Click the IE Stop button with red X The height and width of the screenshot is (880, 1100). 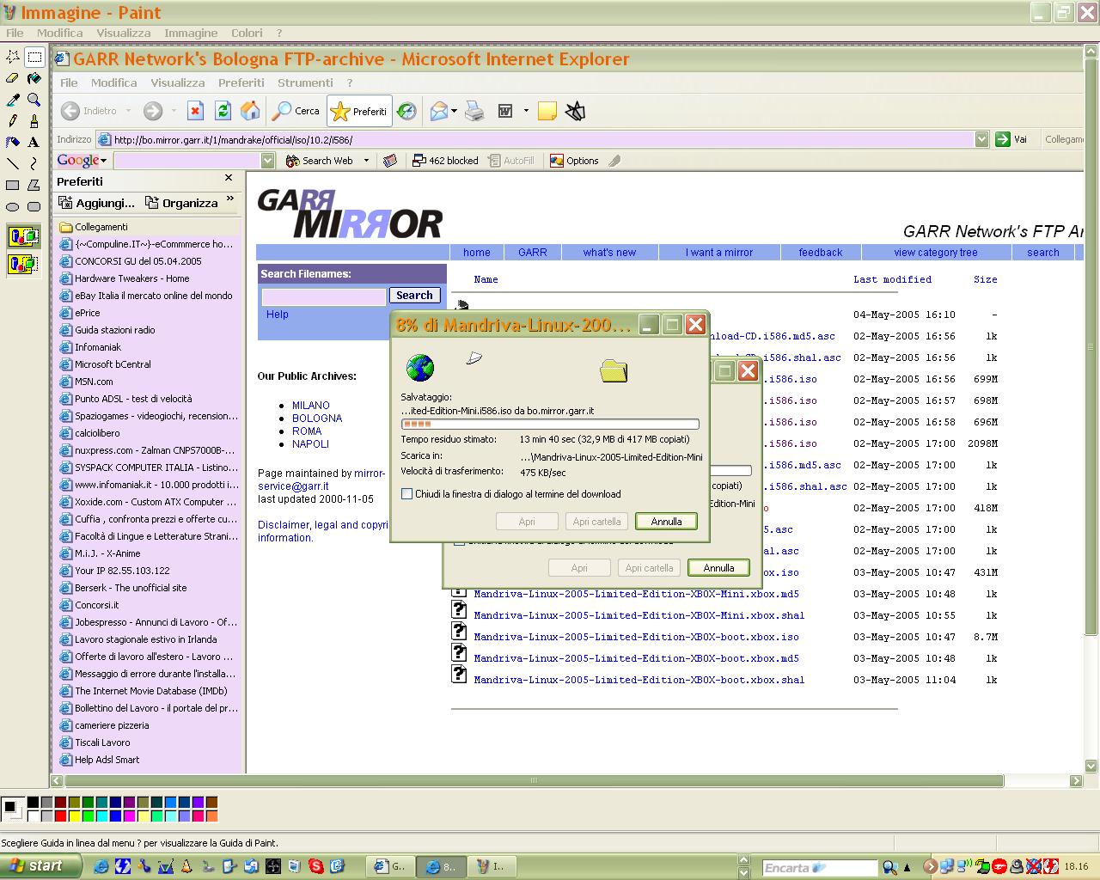click(x=195, y=111)
